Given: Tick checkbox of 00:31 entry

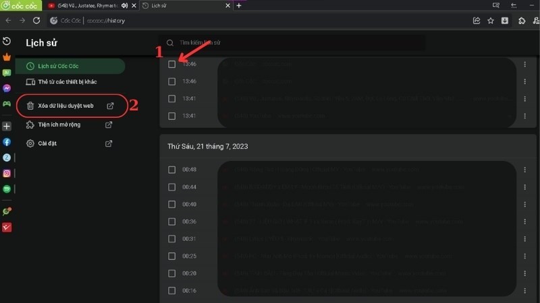Looking at the screenshot, I should coord(172,239).
